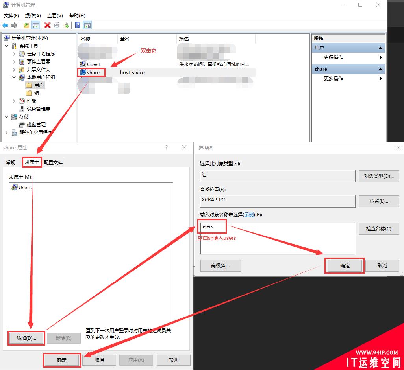Screen dimensions: 404x370
Task: Open the 文件(F) menu
Action: (x=11, y=15)
